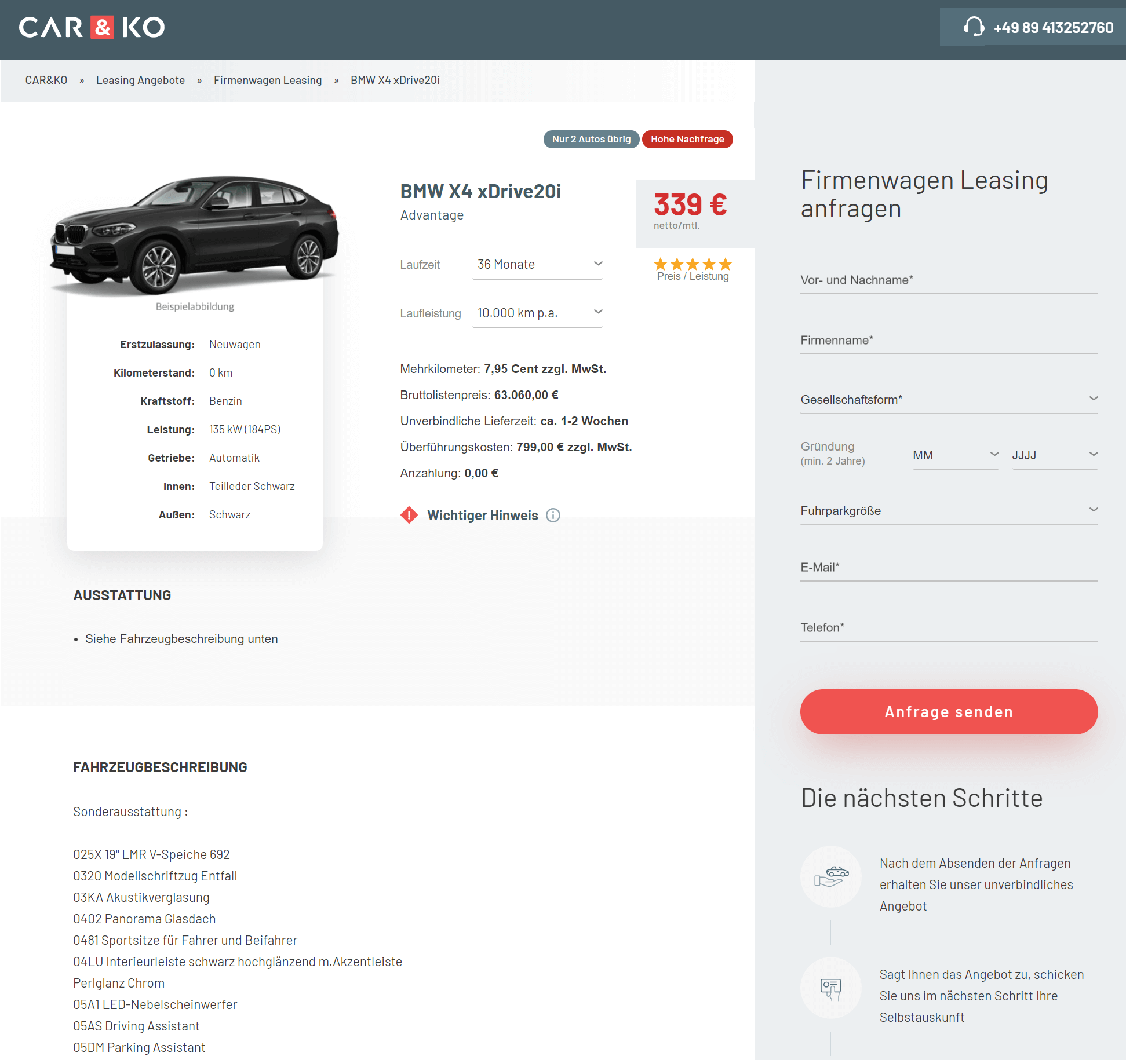Image resolution: width=1126 pixels, height=1060 pixels.
Task: Click the Wichtiger Hinweis label
Action: (483, 516)
